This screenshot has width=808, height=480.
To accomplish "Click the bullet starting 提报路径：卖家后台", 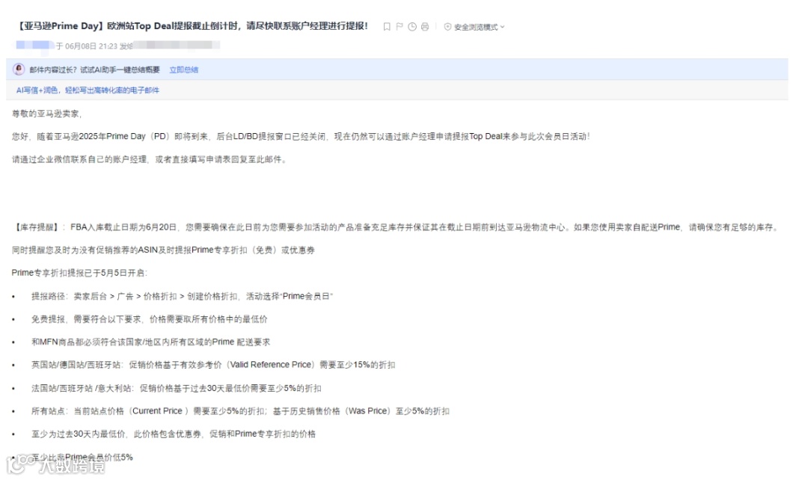I will 182,296.
